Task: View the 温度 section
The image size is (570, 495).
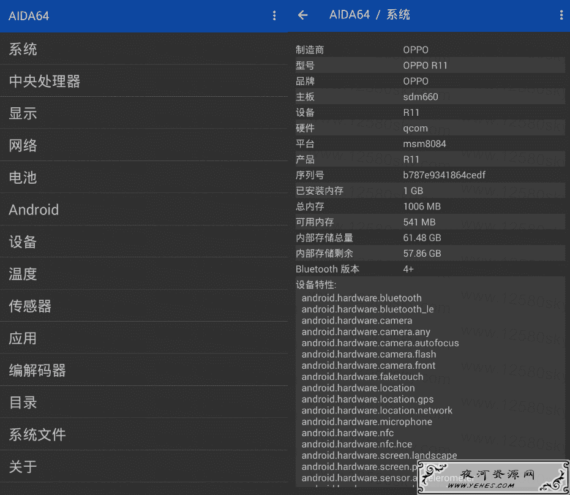Action: [144, 274]
